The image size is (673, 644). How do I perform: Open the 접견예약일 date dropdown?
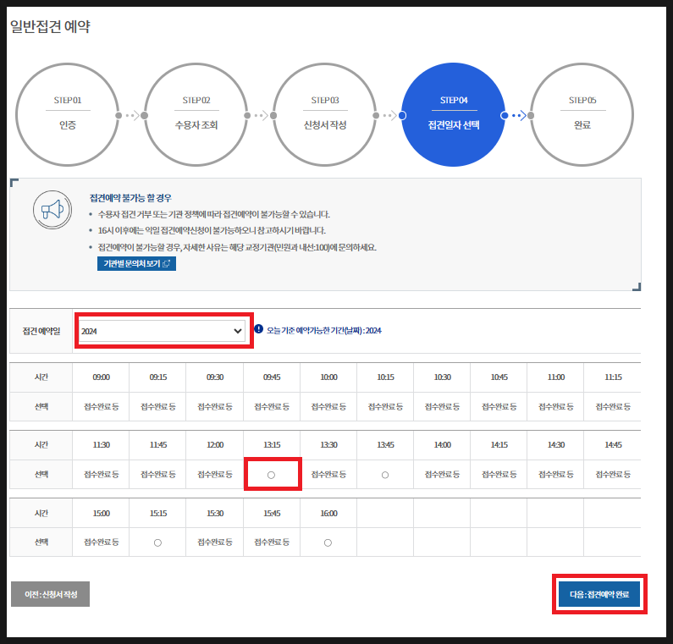click(x=162, y=332)
